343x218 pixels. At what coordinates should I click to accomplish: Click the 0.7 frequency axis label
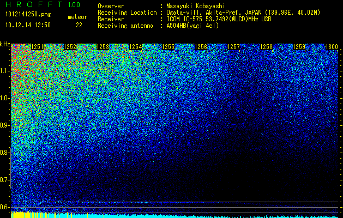point(5,180)
